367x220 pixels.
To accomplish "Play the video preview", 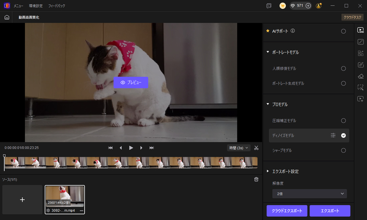I will (131, 148).
